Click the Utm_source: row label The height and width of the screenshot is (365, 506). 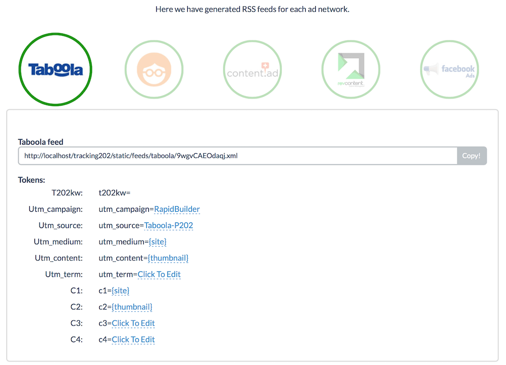click(x=61, y=225)
